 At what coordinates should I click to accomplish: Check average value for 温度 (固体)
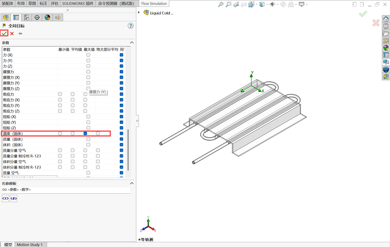pyautogui.click(x=73, y=134)
